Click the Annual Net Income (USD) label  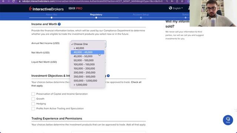[x=45, y=43]
